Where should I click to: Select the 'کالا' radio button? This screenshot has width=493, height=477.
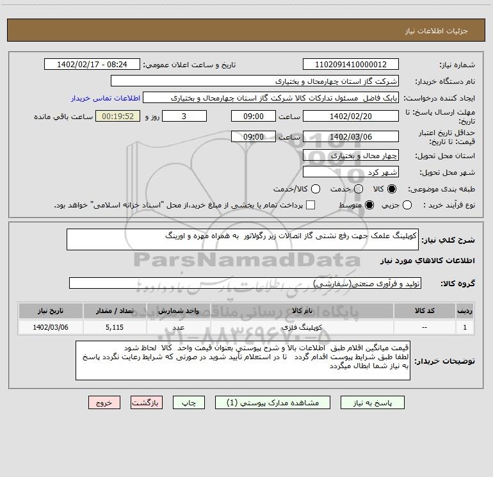(x=392, y=189)
